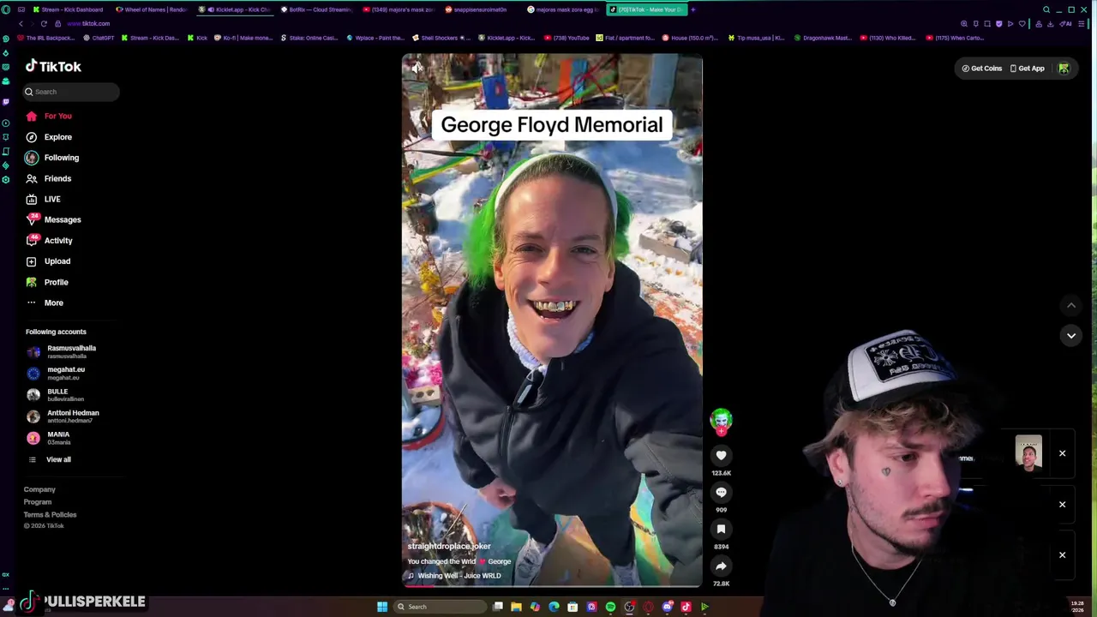Screen dimensions: 1097x617
Task: Open comments showing 909 count
Action: pos(721,493)
